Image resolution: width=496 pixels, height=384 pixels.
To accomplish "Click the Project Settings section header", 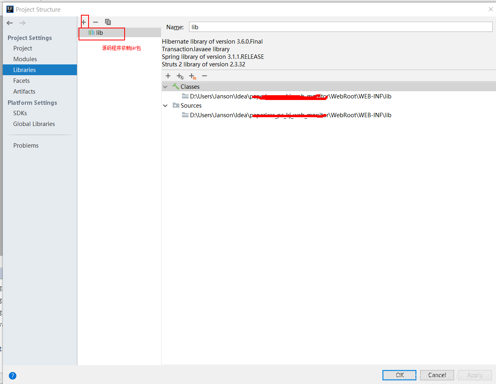I will pos(30,38).
